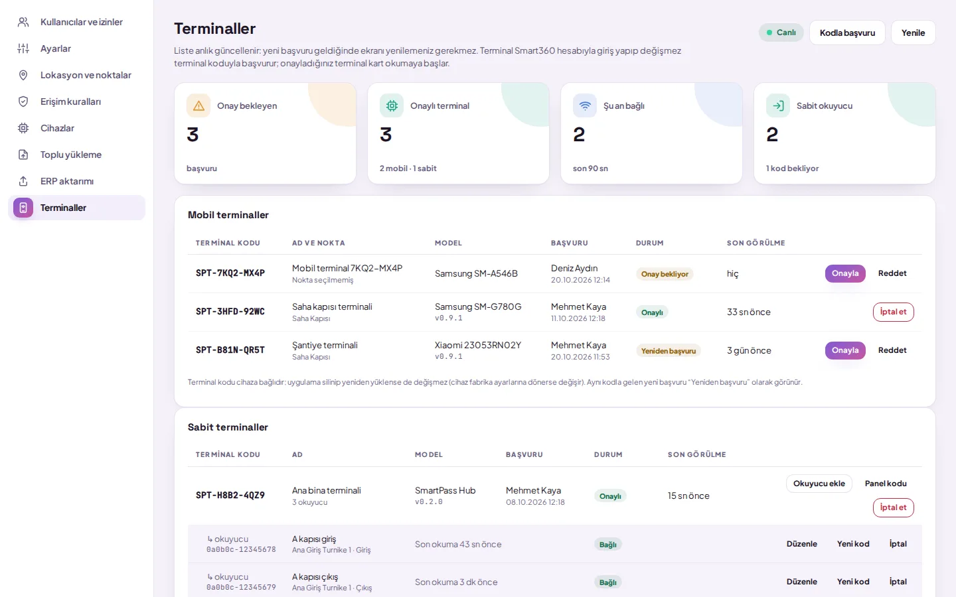
Task: Click the Bağlı badge for A kapısı çıkış
Action: tap(608, 582)
